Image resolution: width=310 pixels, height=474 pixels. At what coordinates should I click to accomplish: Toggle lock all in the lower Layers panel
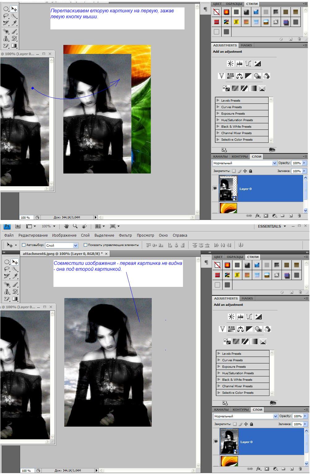(x=252, y=424)
